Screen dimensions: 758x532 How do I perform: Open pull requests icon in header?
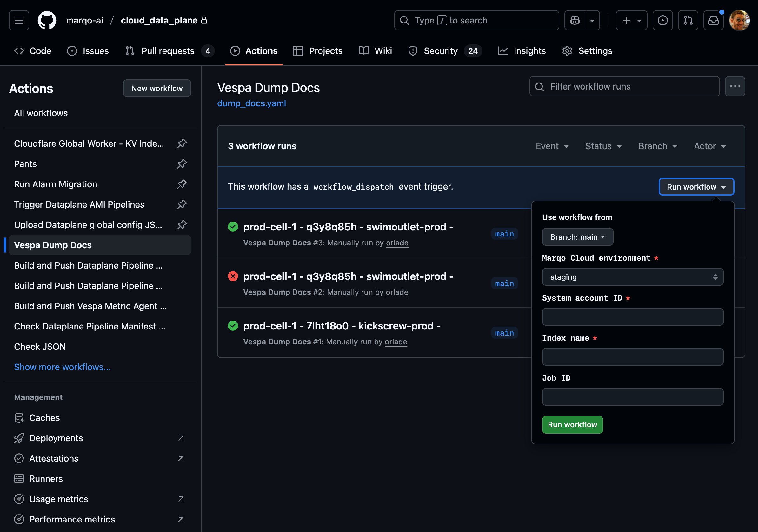688,21
